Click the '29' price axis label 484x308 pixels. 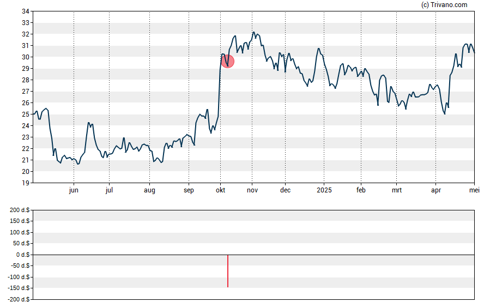coord(25,69)
